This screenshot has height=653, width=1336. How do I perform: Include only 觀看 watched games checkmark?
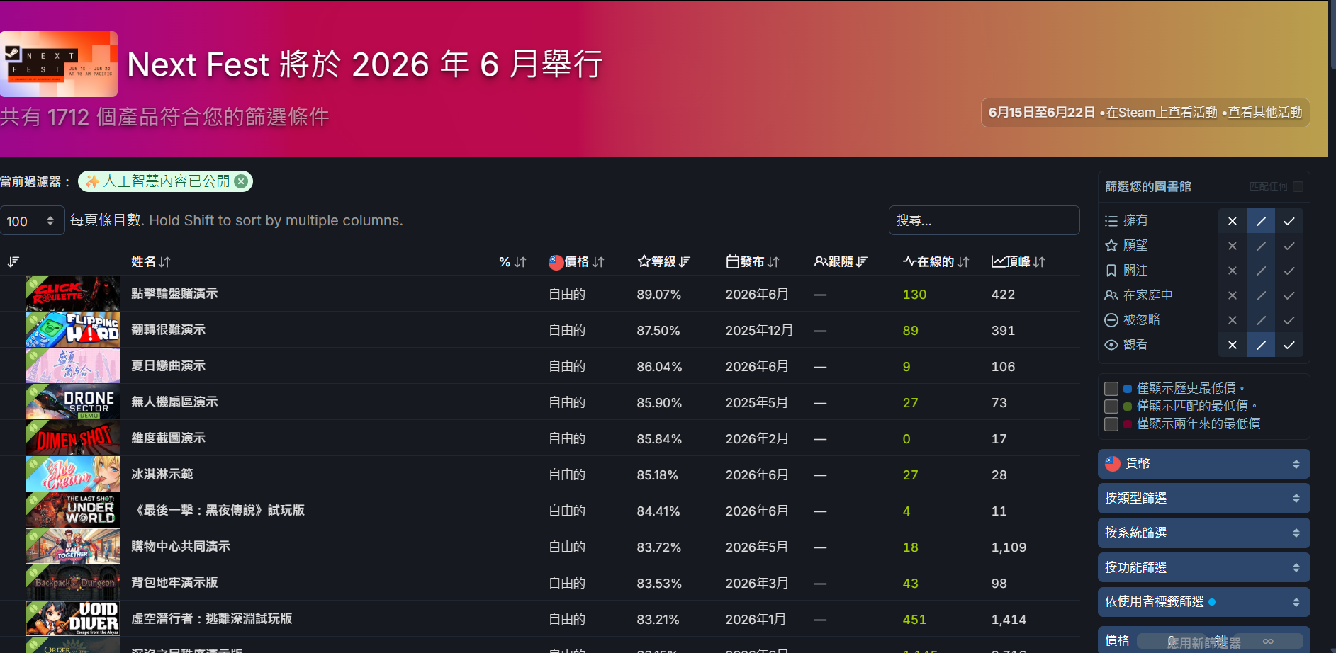pos(1289,345)
